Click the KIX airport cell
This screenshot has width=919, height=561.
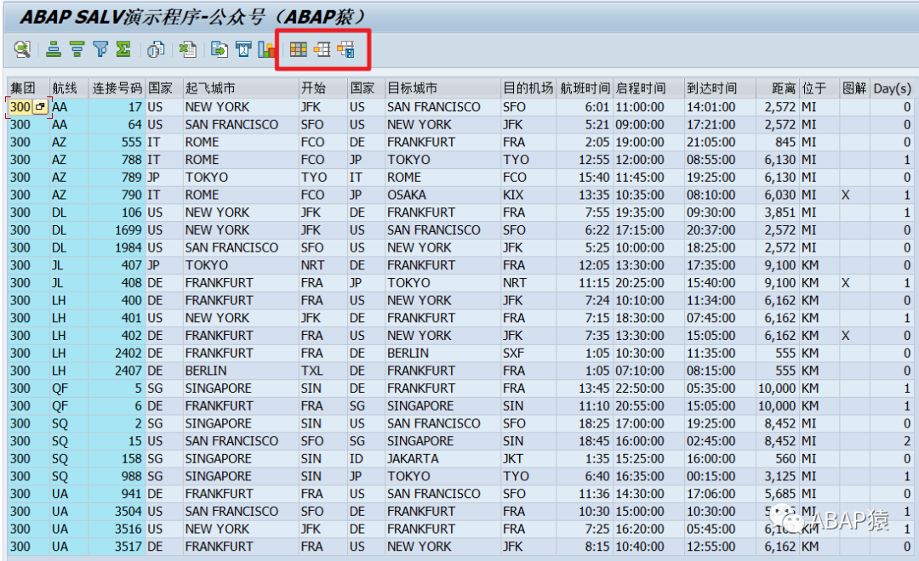coord(528,195)
